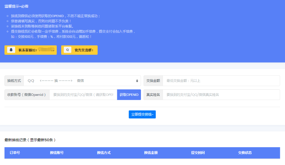Open the 联系客服QQ button

tap(31, 50)
